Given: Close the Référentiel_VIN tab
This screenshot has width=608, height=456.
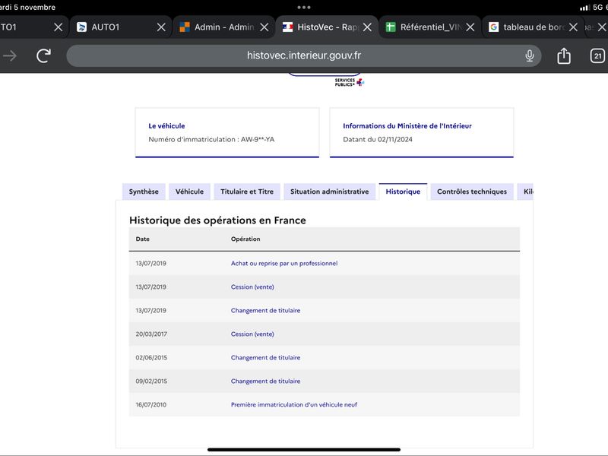Looking at the screenshot, I should pos(470,27).
